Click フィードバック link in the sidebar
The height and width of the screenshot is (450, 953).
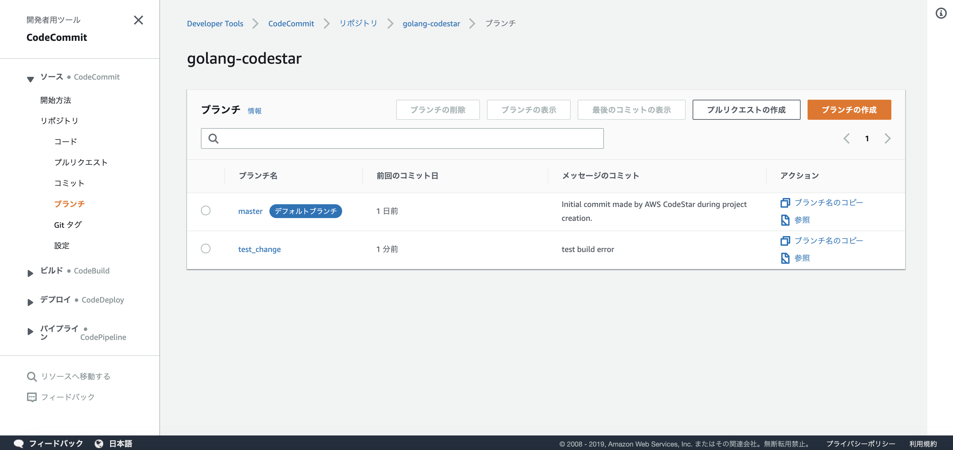click(68, 397)
